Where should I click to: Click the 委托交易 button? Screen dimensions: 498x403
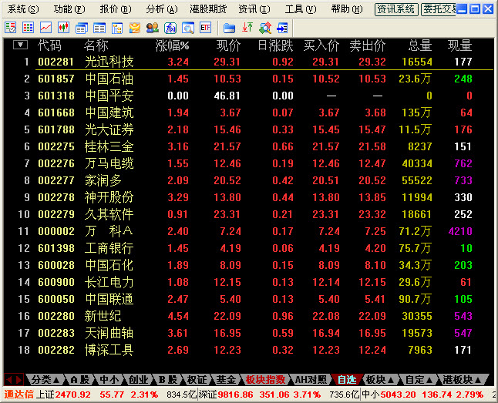[x=439, y=9]
